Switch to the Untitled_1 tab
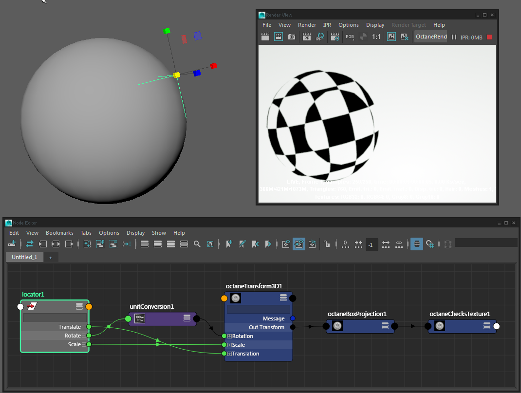This screenshot has height=393, width=521. (x=24, y=257)
